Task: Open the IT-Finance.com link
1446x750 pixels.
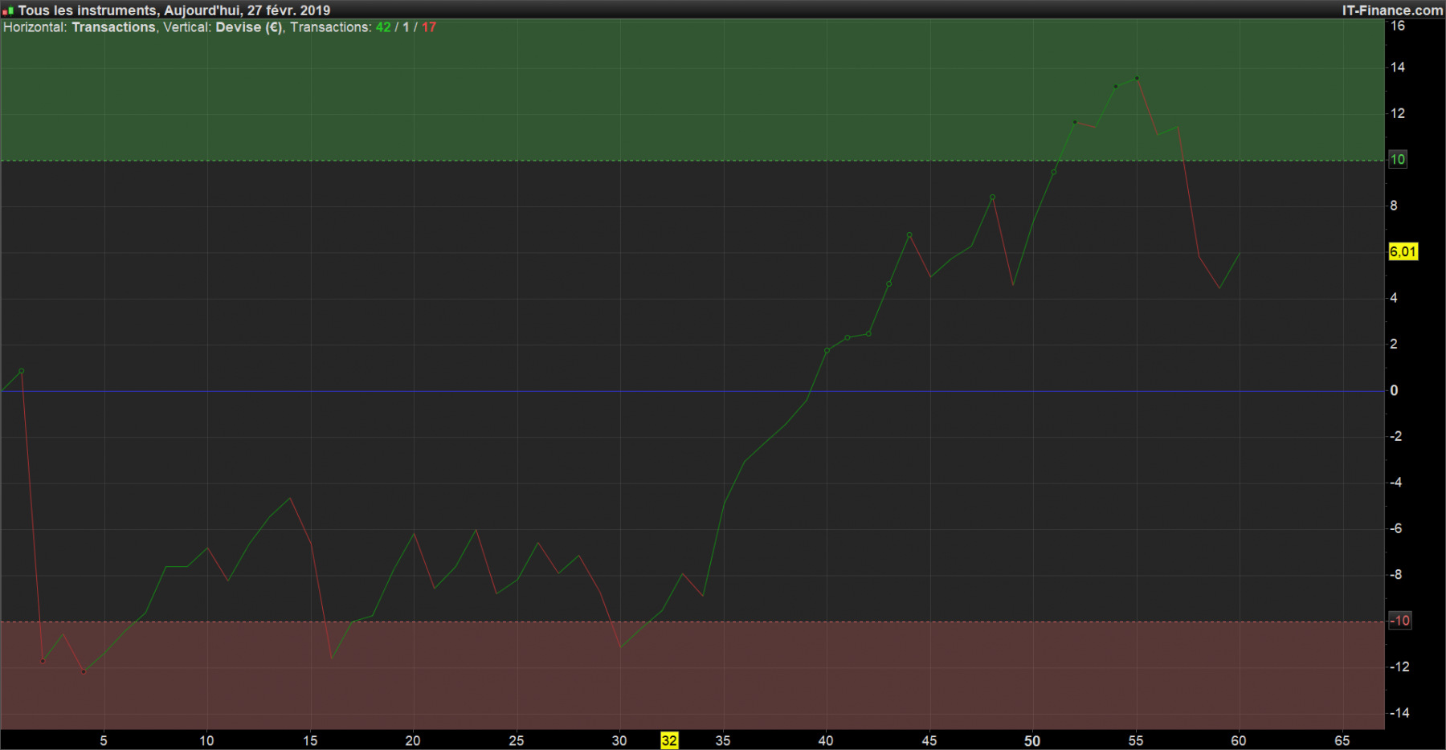Action: [1392, 10]
